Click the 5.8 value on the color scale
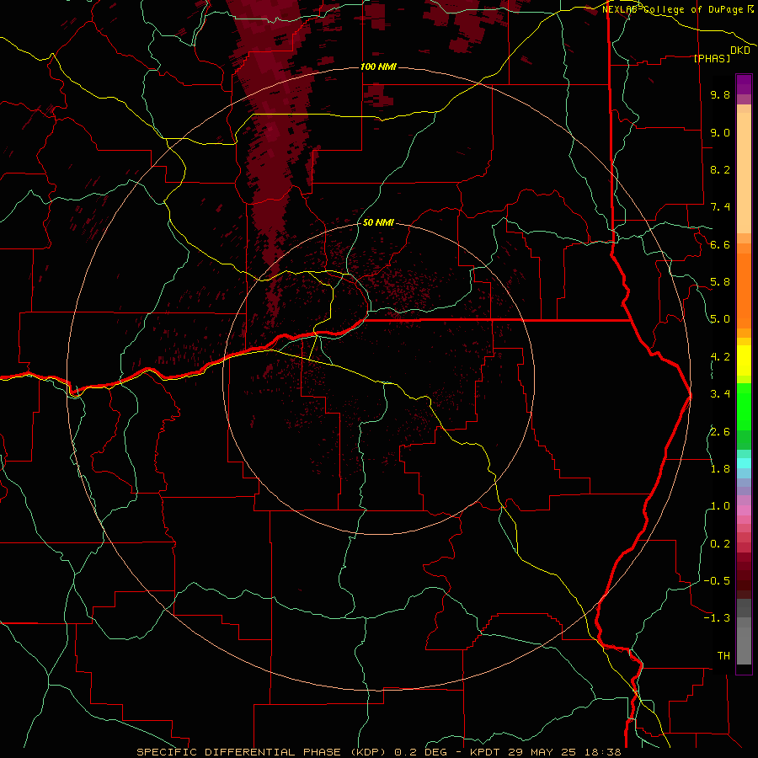The image size is (758, 758). coord(720,281)
